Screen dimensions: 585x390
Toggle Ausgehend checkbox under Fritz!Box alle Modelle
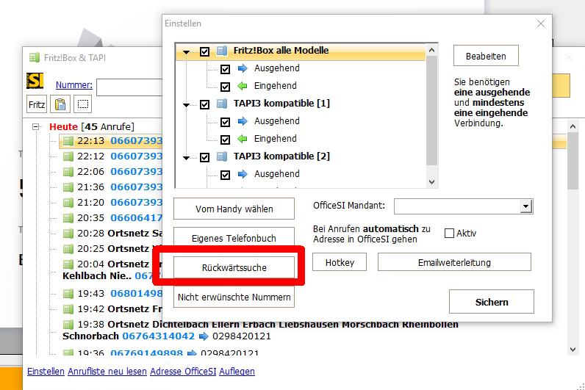point(225,69)
